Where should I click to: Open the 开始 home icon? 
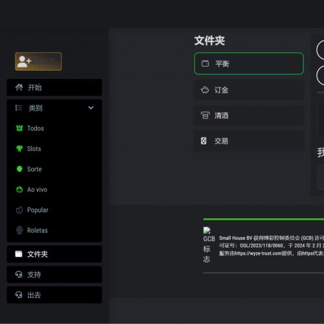tap(19, 87)
